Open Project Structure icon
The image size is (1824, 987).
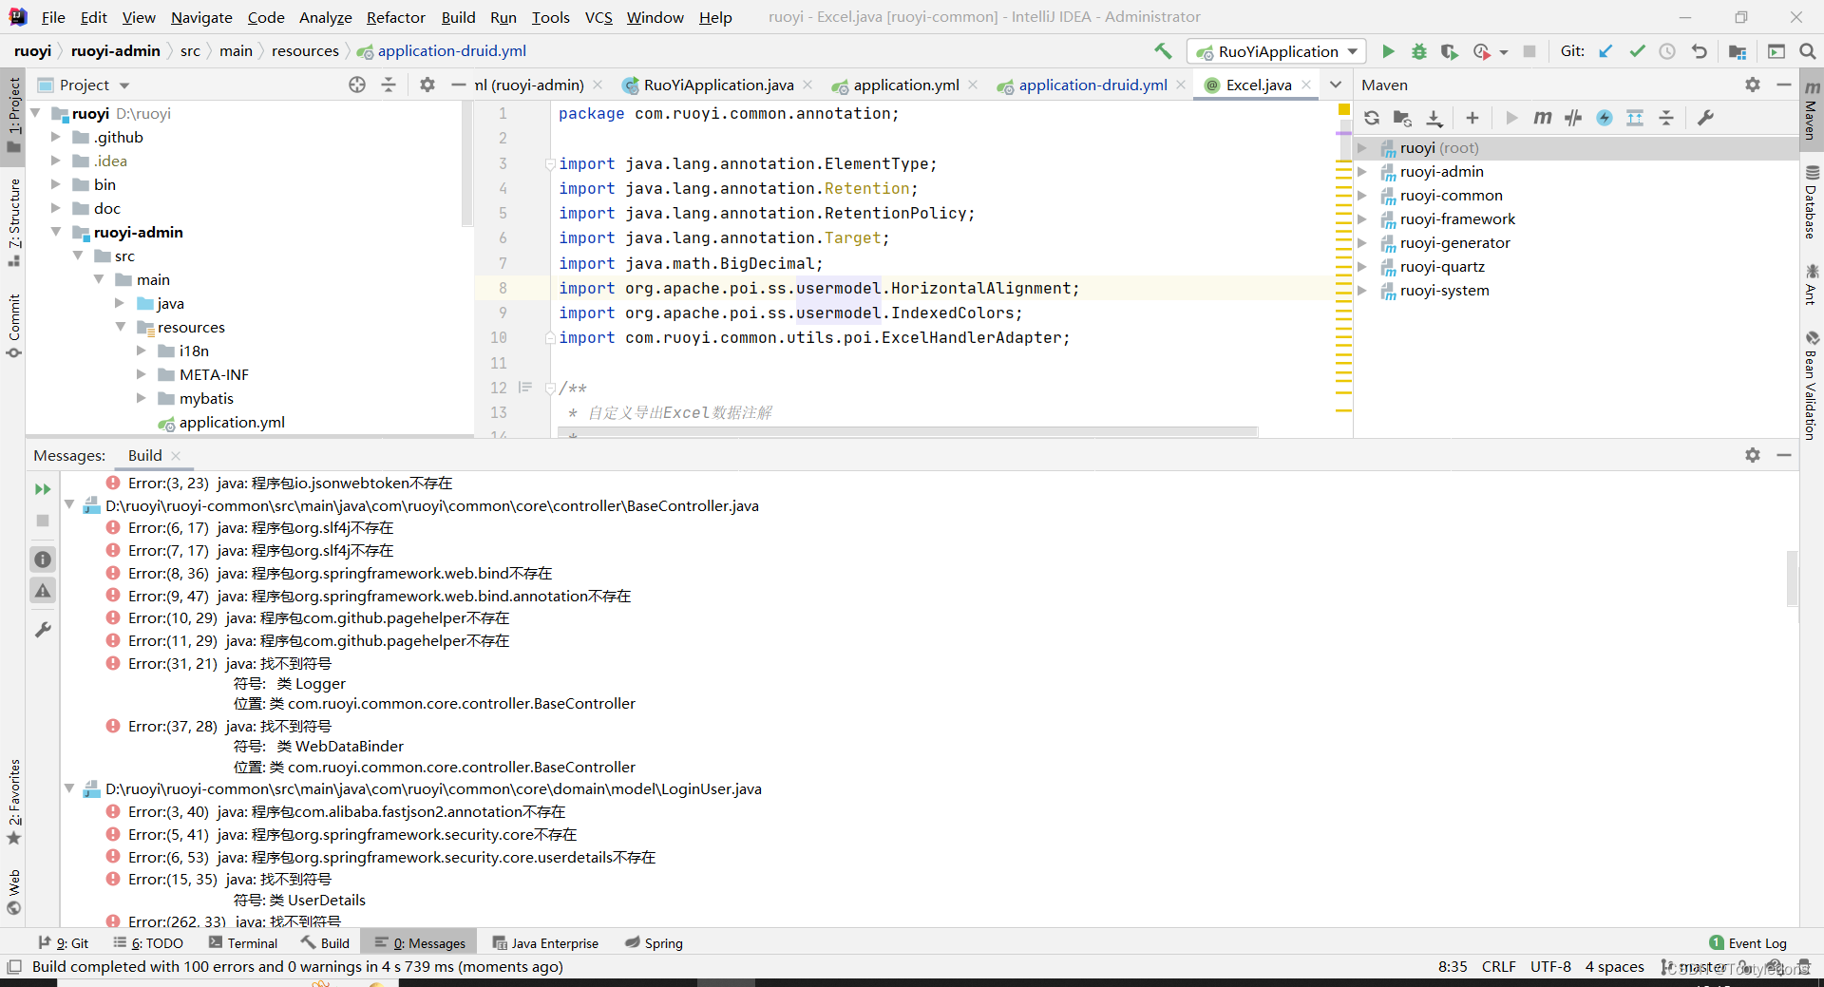click(x=1738, y=51)
